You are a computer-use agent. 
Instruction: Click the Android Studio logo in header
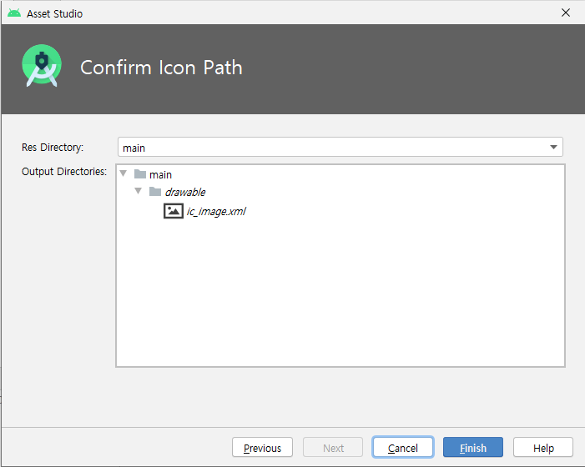[x=42, y=66]
